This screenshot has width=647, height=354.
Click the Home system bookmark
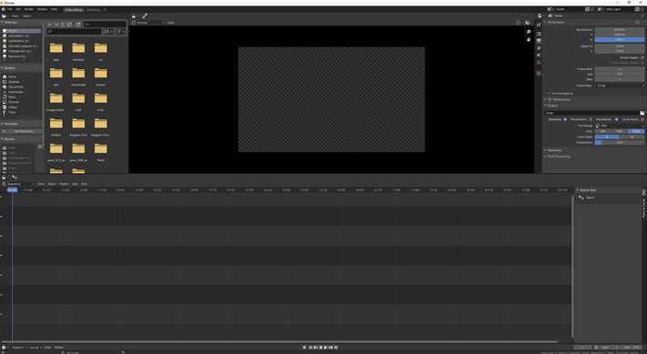(13, 76)
